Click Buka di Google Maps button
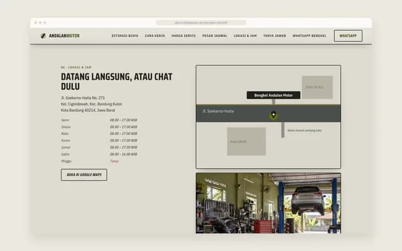The height and width of the screenshot is (251, 402). tap(84, 174)
